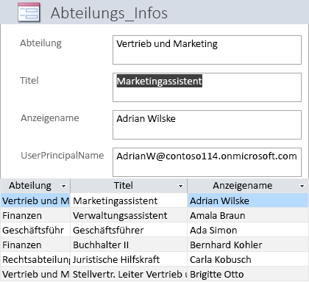Click the Anzeigename column header
Screen dimensions: 309x282
pos(248,186)
